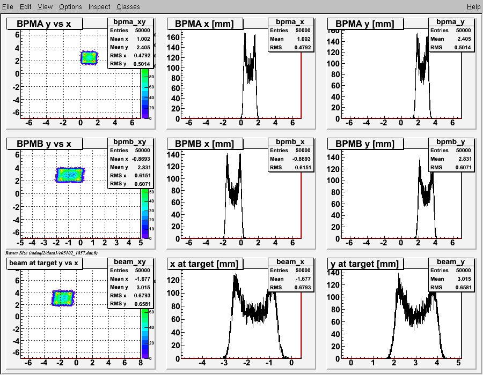The width and height of the screenshot is (483, 375).
Task: Click RMS y 0.6071 in bpmb_xy stats
Action: [130, 184]
